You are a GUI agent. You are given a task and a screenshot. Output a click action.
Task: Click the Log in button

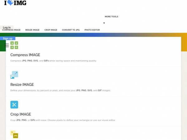(x=7, y=27)
